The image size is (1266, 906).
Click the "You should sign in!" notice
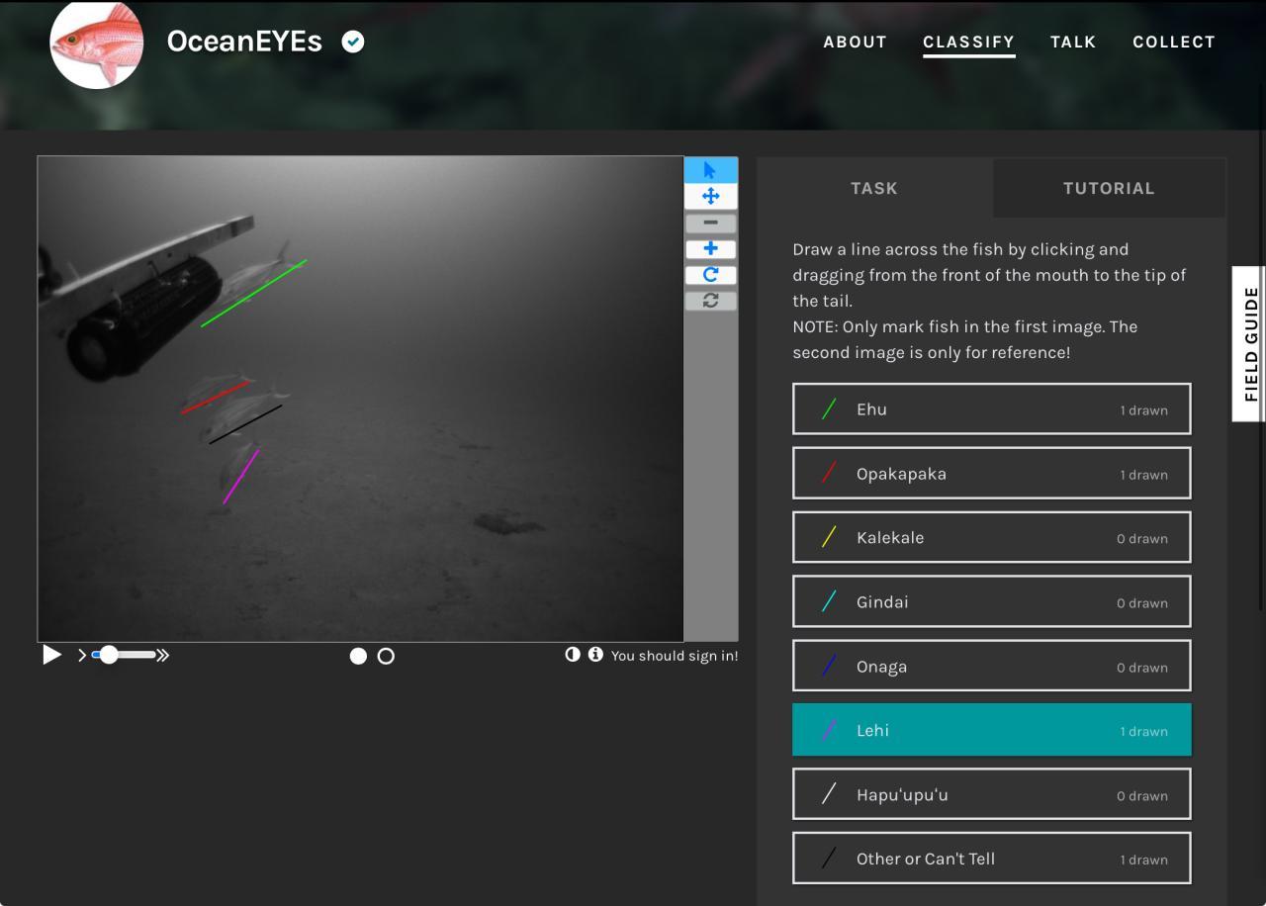(675, 656)
